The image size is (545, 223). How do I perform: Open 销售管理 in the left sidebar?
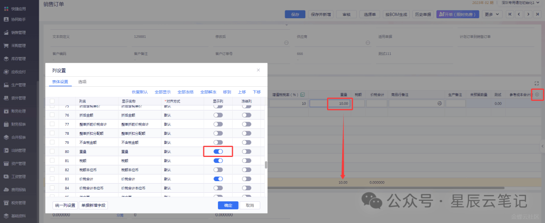tap(19, 33)
